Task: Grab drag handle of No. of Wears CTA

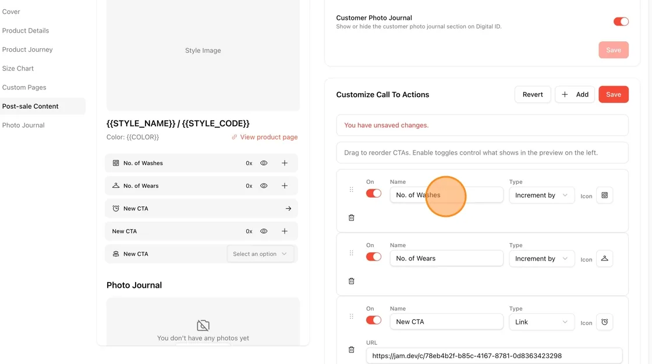Action: pos(352,253)
